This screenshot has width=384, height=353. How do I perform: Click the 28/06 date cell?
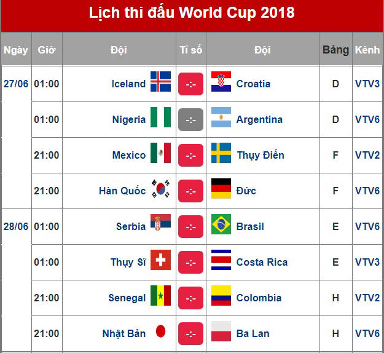[16, 226]
